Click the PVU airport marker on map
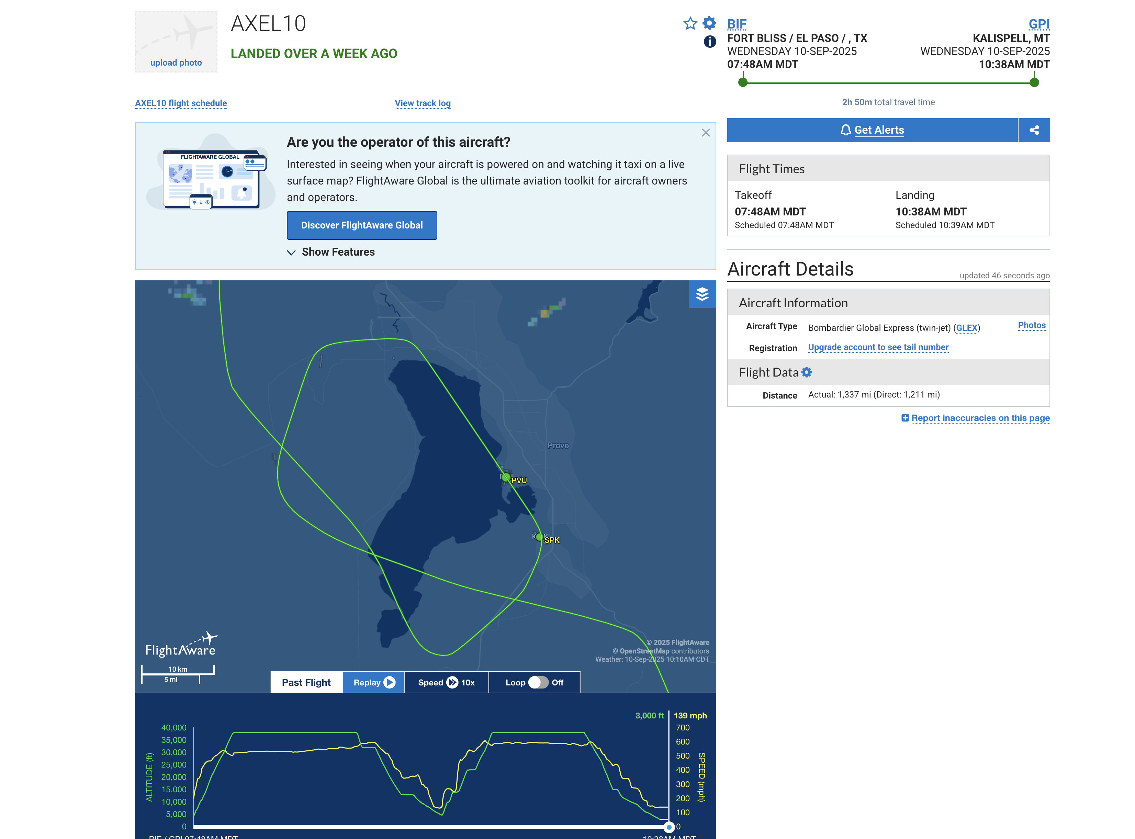 tap(506, 478)
